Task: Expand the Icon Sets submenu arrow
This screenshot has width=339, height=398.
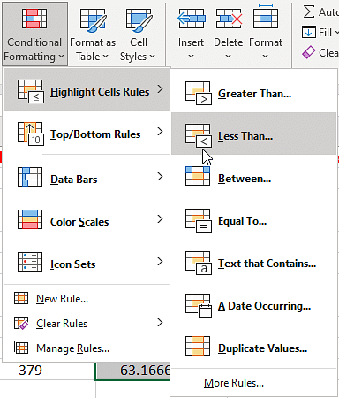Action: pyautogui.click(x=160, y=262)
